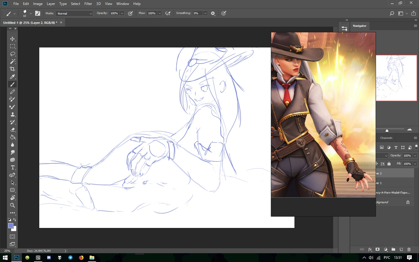Click the zoom percentage field in status bar
The height and width of the screenshot is (262, 419).
click(x=7, y=251)
